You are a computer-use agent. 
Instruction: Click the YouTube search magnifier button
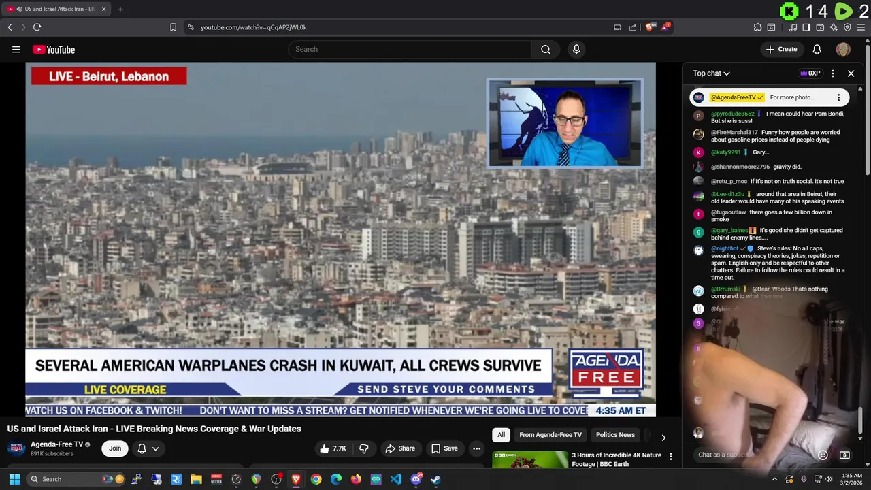tap(546, 49)
